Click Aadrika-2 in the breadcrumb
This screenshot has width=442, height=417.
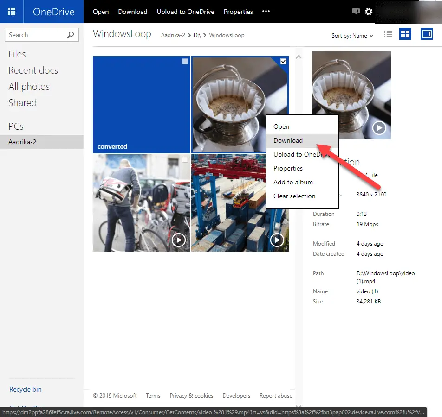(173, 35)
